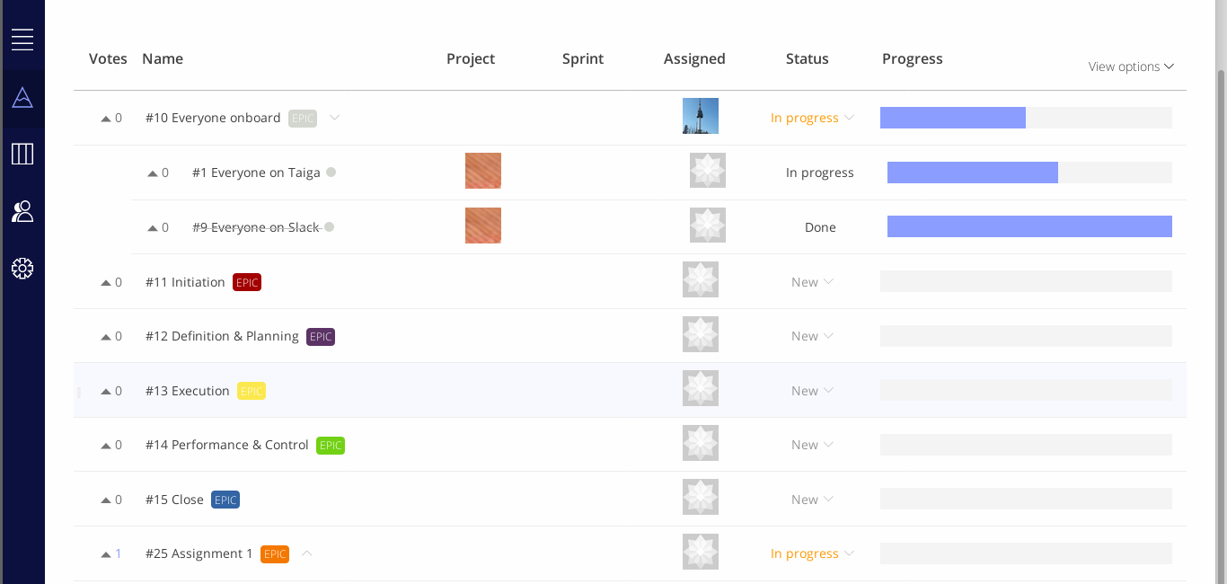Image resolution: width=1227 pixels, height=584 pixels.
Task: Open the hamburger main menu
Action: (x=22, y=40)
